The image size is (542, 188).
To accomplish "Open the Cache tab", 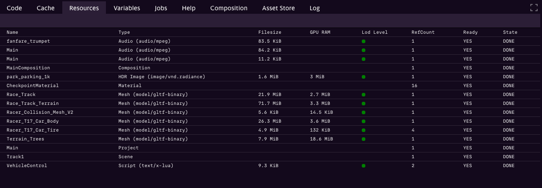I will click(x=45, y=8).
